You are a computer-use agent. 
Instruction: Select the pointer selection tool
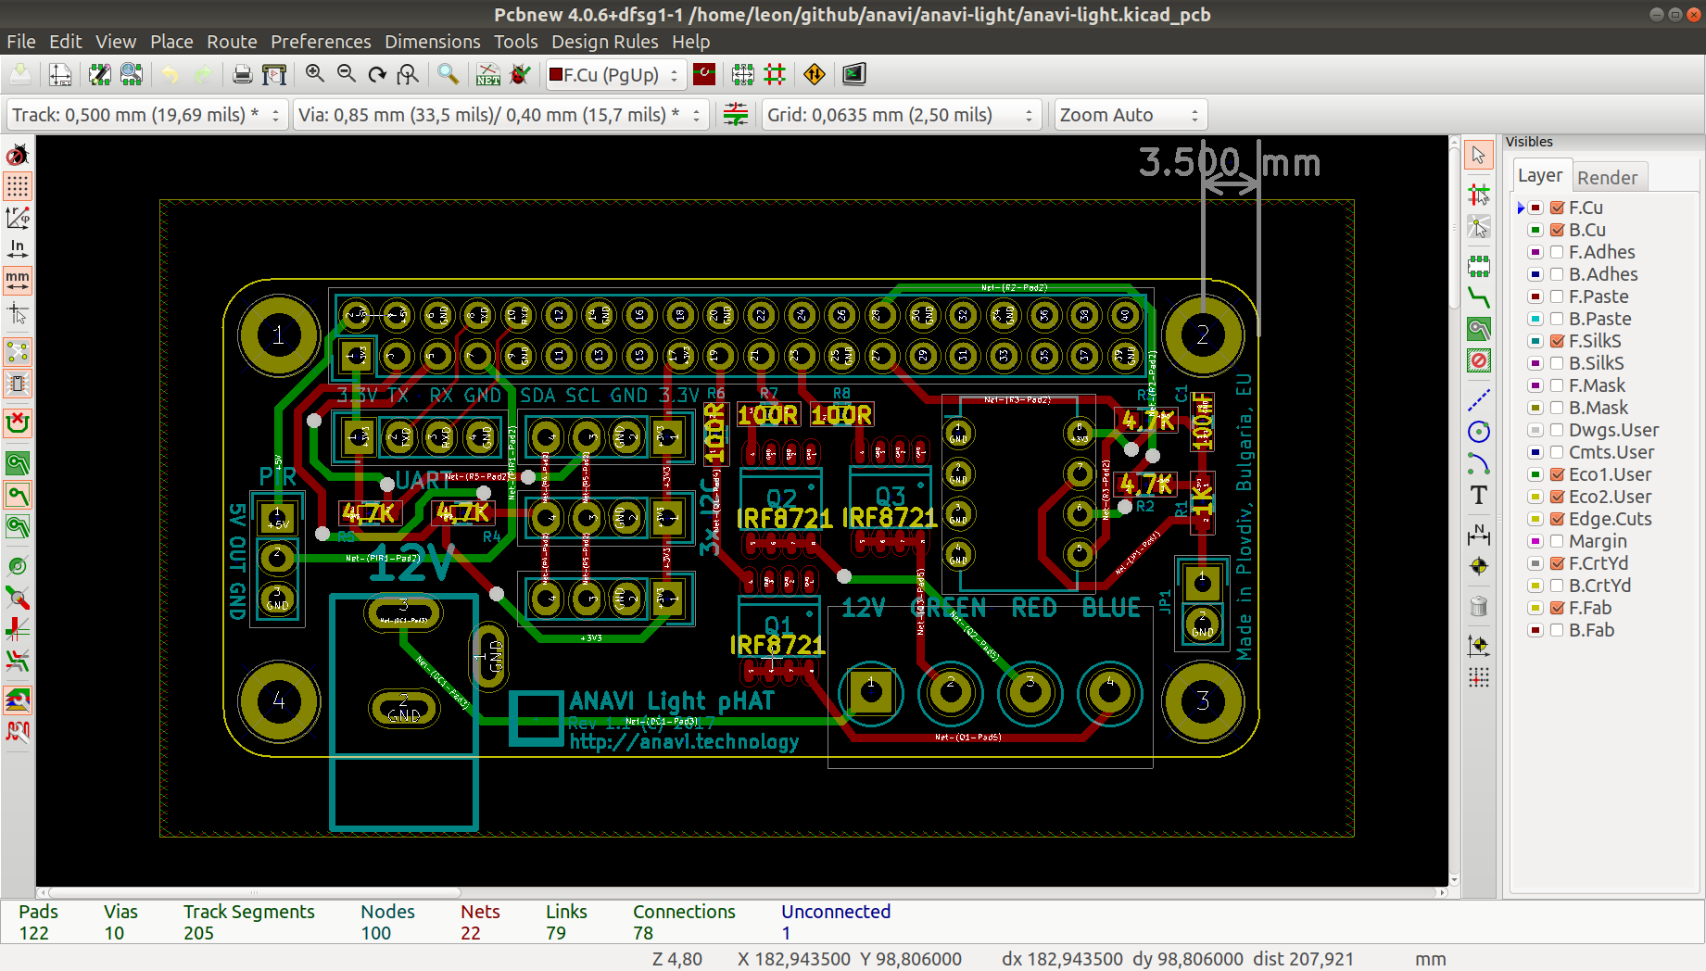tap(1479, 155)
